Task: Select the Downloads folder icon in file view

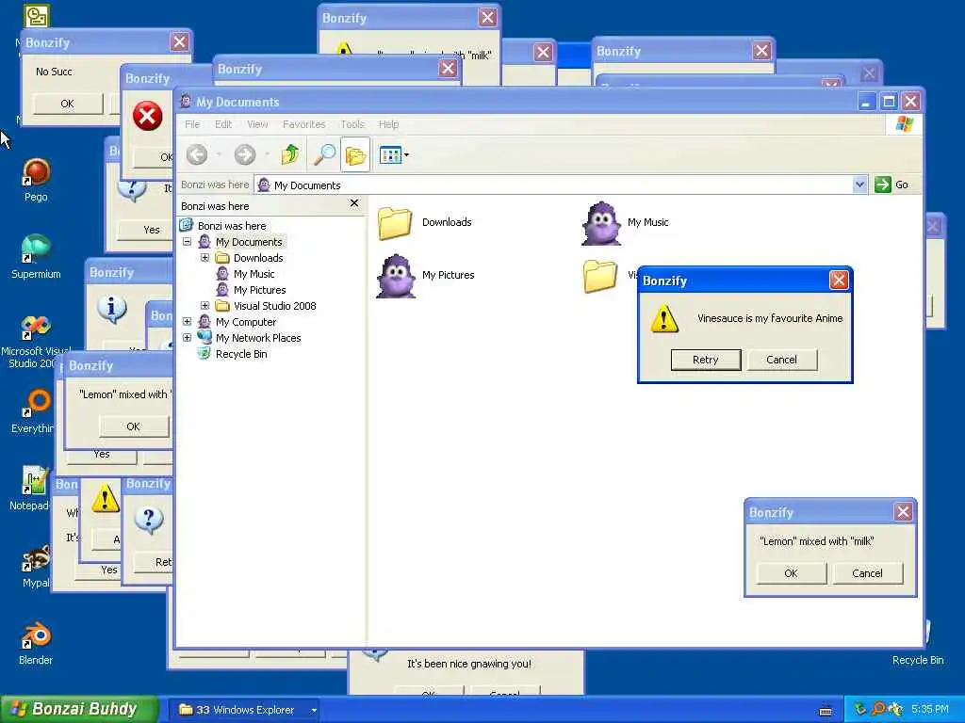Action: [395, 222]
